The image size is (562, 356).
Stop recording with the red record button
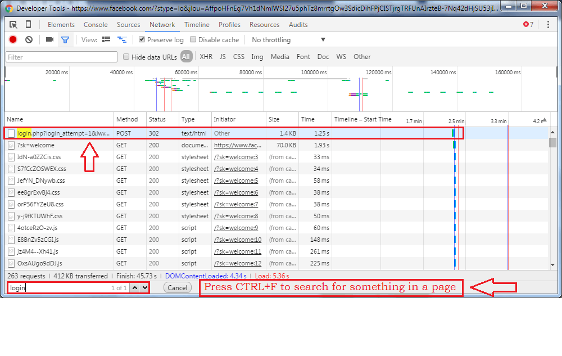[13, 40]
